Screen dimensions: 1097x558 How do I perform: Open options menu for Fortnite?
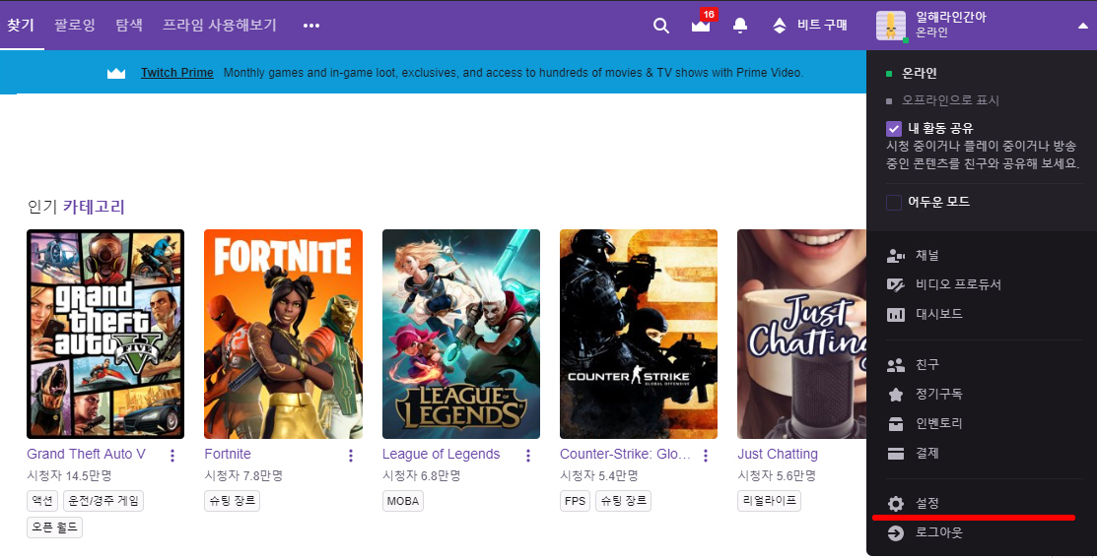pyautogui.click(x=351, y=456)
